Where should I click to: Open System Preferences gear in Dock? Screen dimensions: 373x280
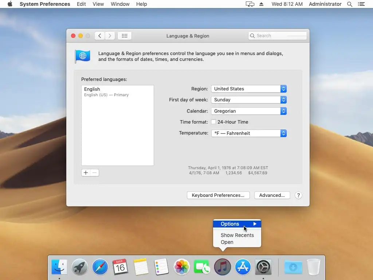(x=263, y=267)
